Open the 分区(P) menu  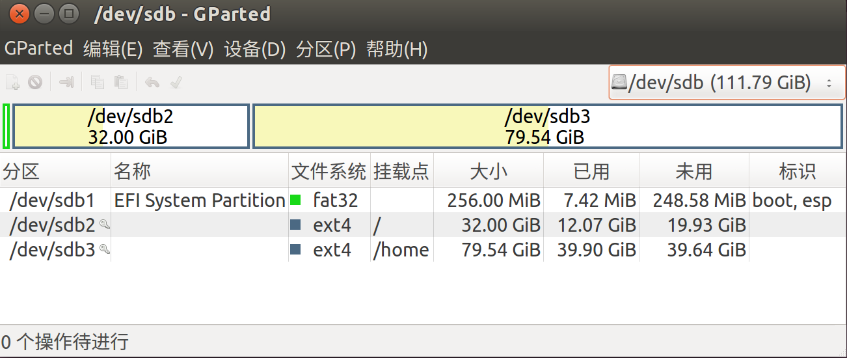[326, 49]
